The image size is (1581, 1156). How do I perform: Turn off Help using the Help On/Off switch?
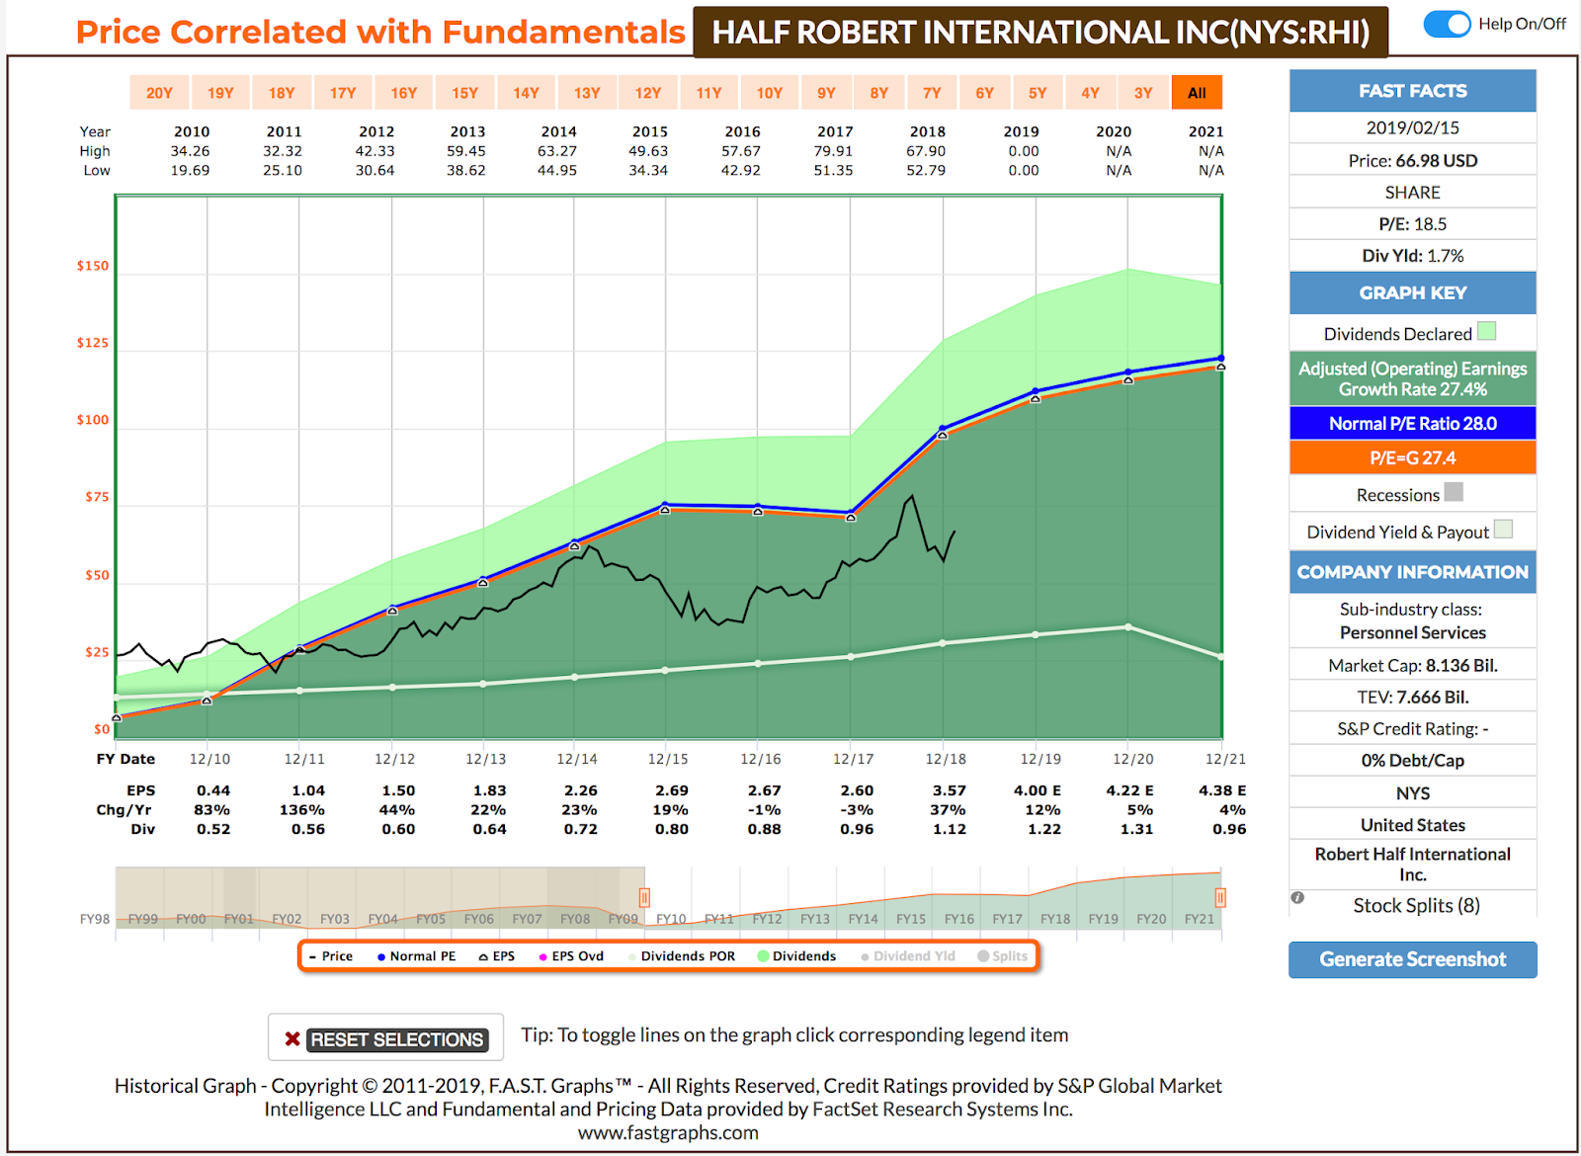click(x=1447, y=24)
